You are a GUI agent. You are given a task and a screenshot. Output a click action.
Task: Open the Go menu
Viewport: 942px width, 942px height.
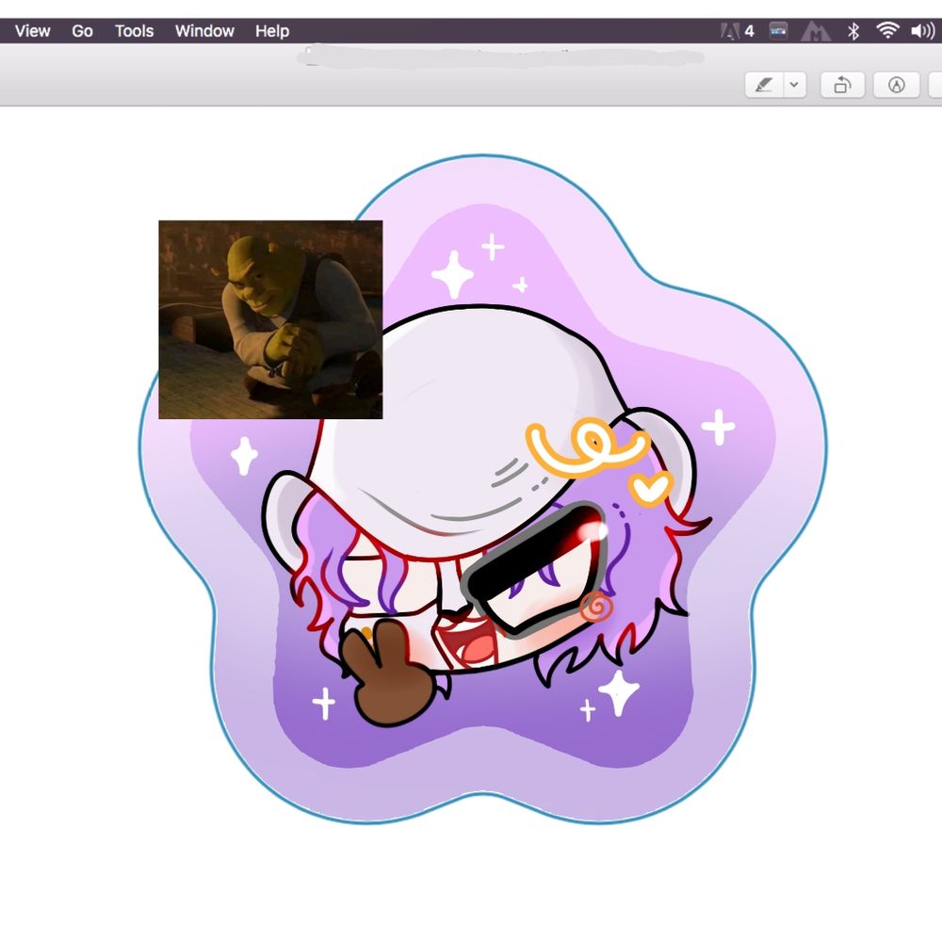[x=82, y=31]
